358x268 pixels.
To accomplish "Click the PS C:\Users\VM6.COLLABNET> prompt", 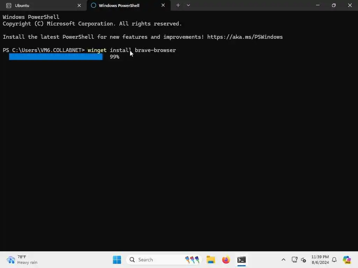I will (x=44, y=50).
